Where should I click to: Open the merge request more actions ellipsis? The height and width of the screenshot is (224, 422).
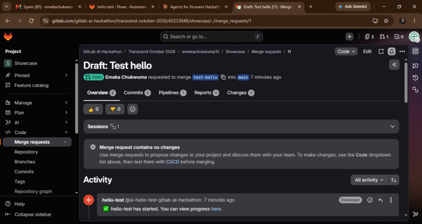point(402,51)
